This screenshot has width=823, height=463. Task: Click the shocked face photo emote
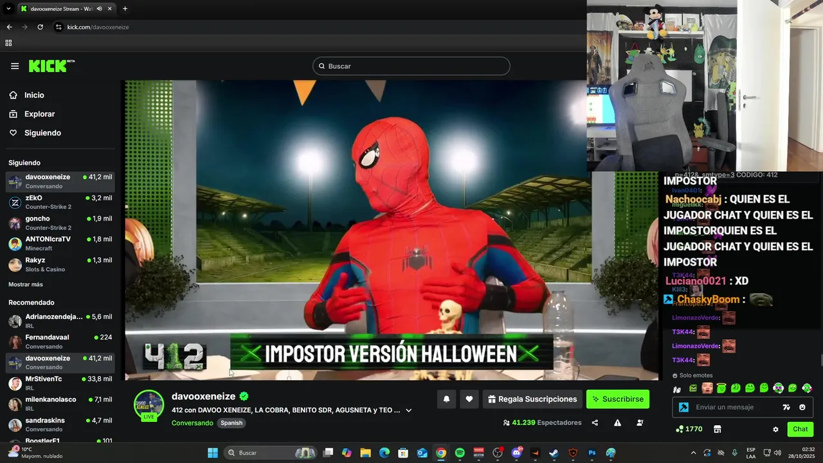tap(707, 388)
